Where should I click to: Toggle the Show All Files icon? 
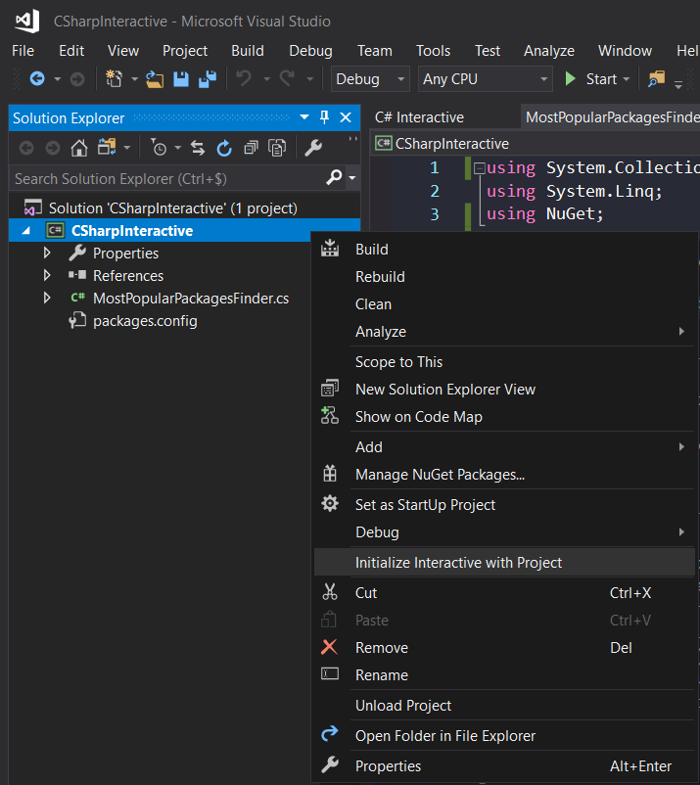tap(277, 148)
